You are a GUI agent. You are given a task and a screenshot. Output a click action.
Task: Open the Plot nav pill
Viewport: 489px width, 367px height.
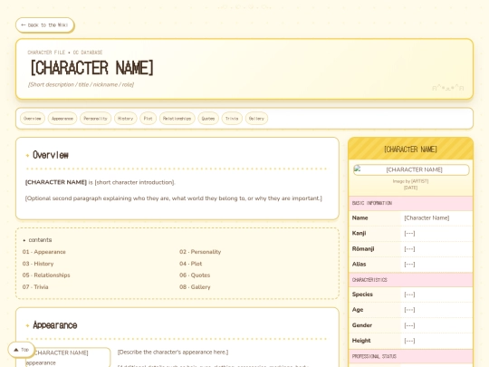click(149, 119)
